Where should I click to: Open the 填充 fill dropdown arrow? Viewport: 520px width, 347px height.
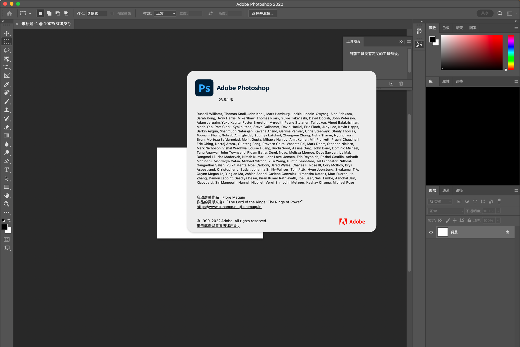498,221
